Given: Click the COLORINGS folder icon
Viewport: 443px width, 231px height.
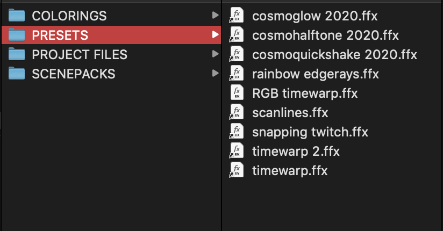Looking at the screenshot, I should pos(18,16).
